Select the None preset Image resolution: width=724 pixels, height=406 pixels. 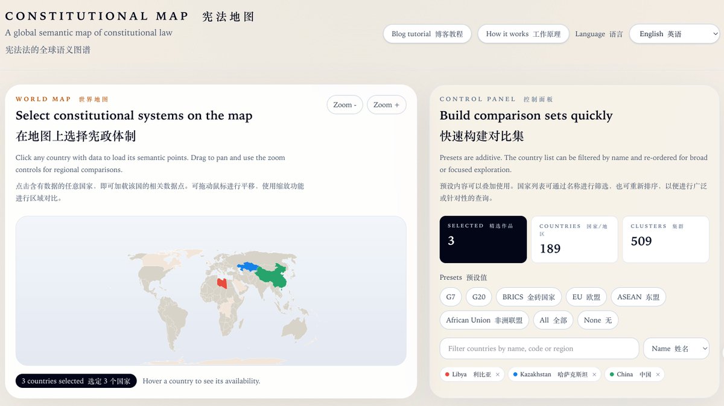tap(597, 320)
